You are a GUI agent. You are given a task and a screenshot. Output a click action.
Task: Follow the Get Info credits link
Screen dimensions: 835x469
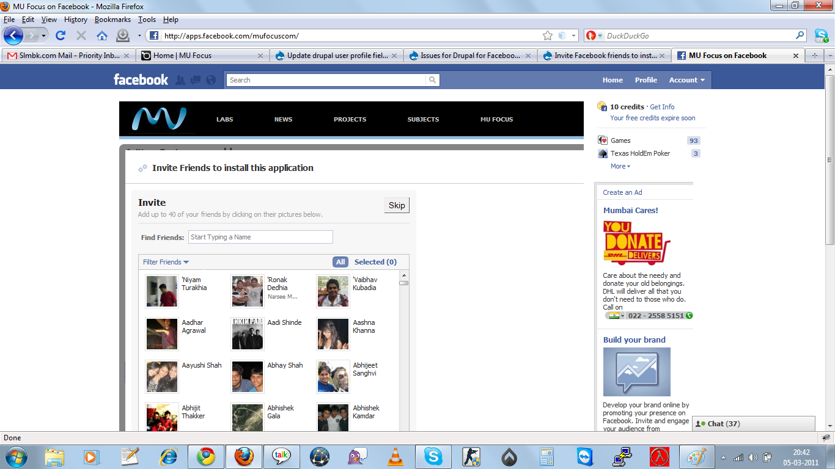coord(662,107)
